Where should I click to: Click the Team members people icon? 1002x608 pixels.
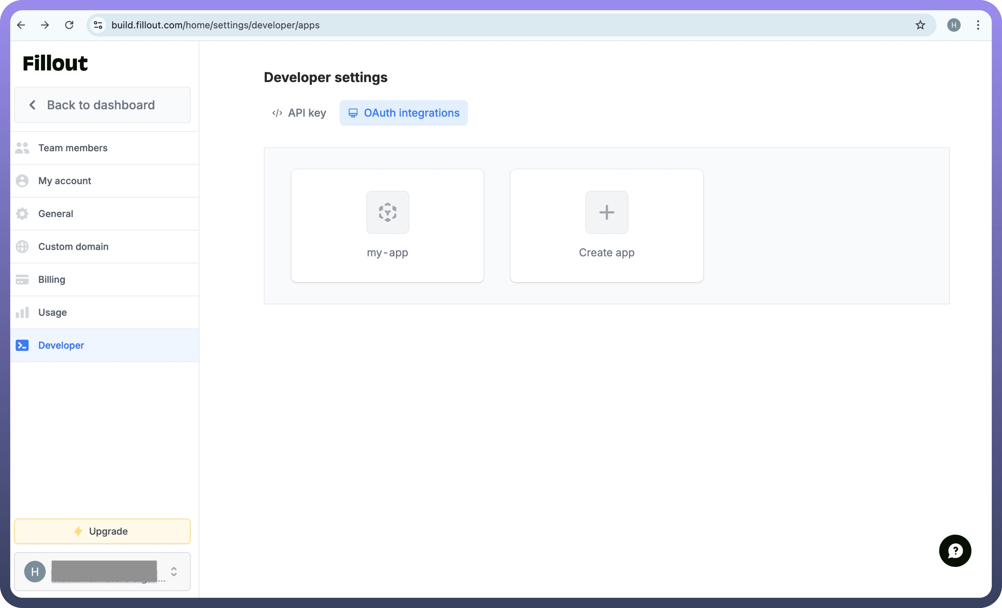pos(22,148)
